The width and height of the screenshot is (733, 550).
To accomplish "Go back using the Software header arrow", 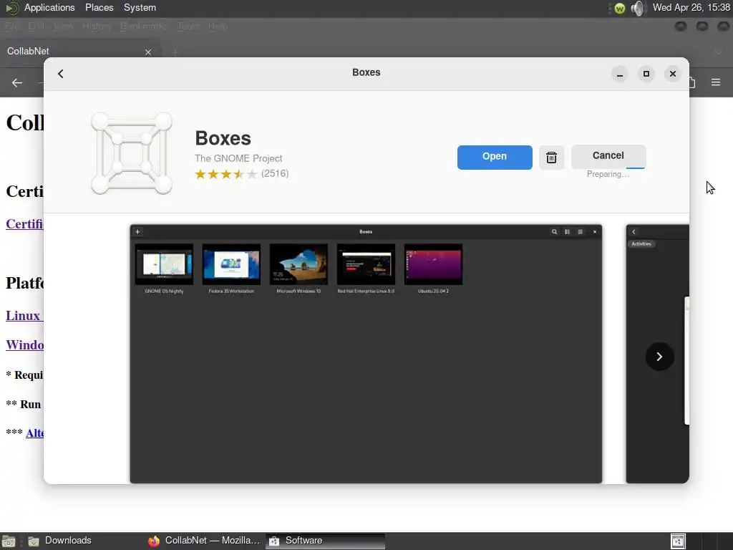I will [x=61, y=74].
